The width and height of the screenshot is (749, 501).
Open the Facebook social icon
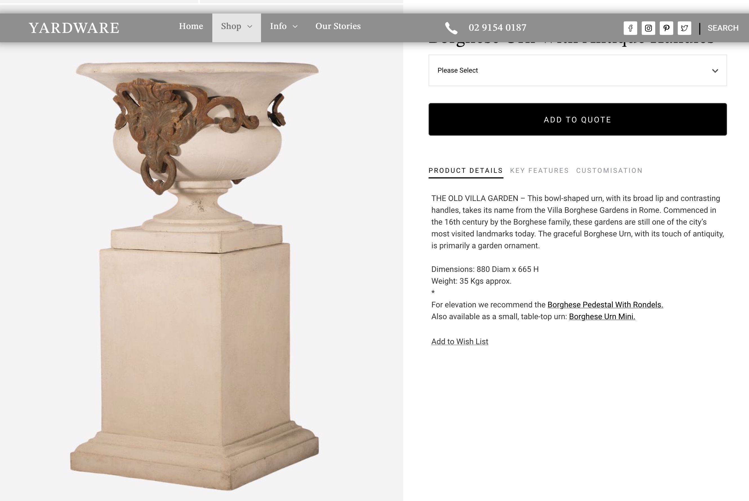(x=630, y=28)
